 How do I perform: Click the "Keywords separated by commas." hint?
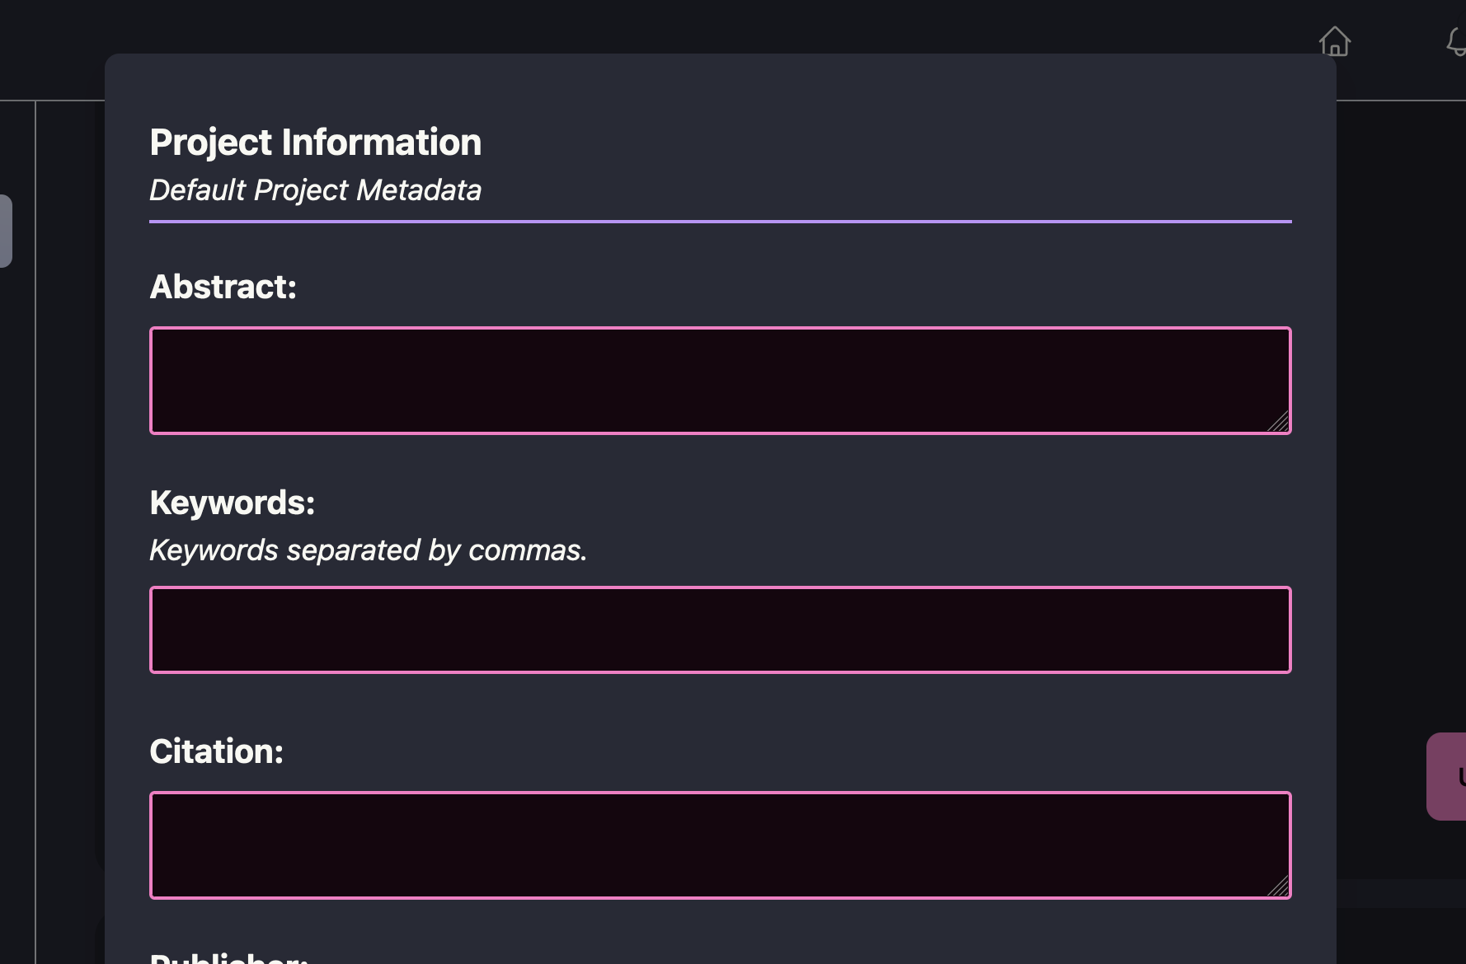[368, 550]
